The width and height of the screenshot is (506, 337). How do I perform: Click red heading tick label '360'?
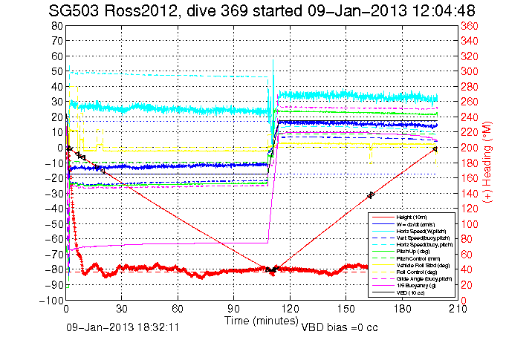coord(469,26)
